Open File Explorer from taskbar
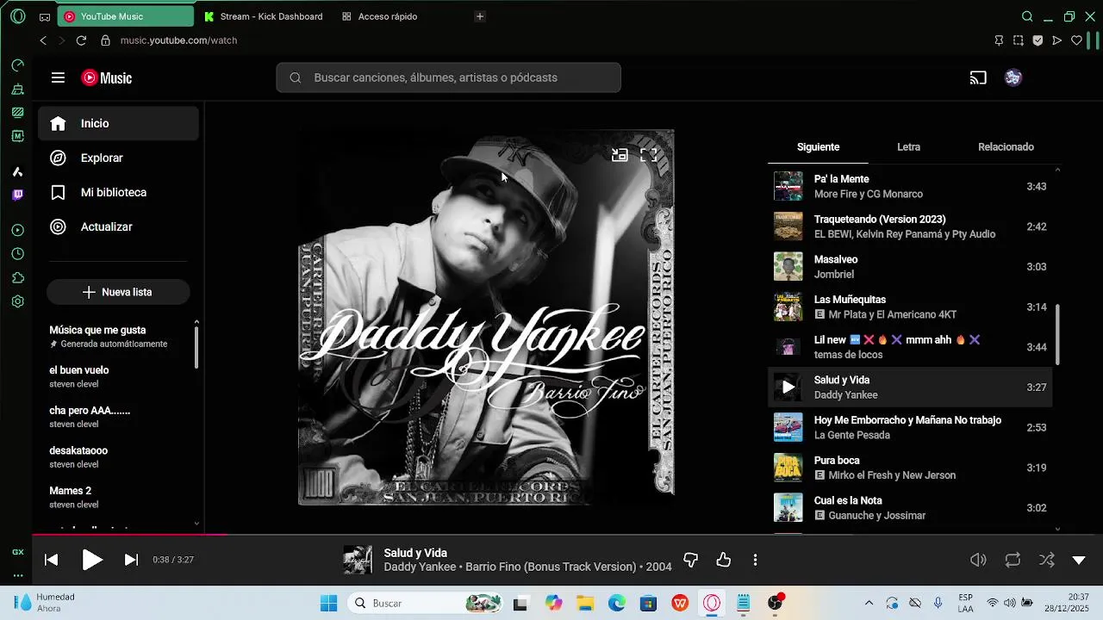Image resolution: width=1103 pixels, height=620 pixels. [585, 604]
